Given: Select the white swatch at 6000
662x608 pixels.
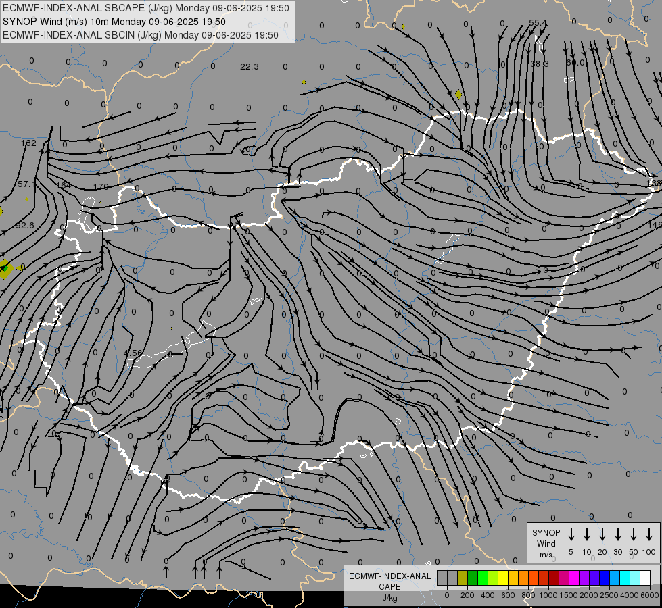Looking at the screenshot, I should [x=644, y=578].
